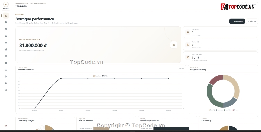Click the COD / VNPay card title
This screenshot has height=132, width=261.
[x=206, y=120]
